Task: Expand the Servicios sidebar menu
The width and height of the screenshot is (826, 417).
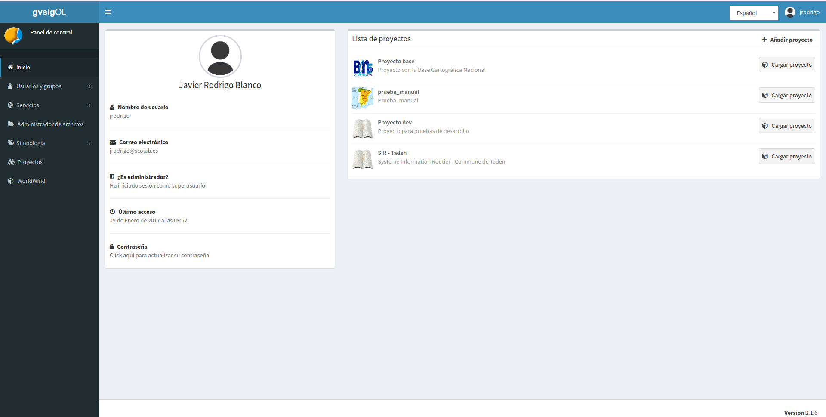Action: 28,105
